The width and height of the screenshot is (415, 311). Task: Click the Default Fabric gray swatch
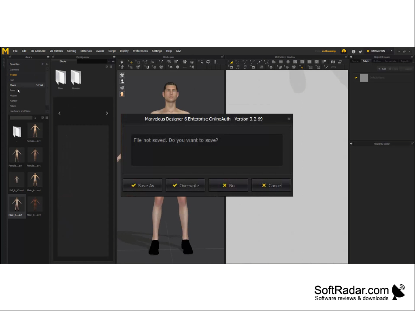(x=364, y=78)
